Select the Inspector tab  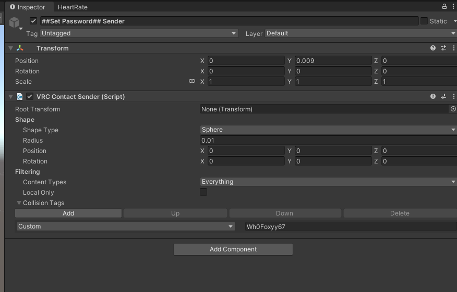[28, 7]
